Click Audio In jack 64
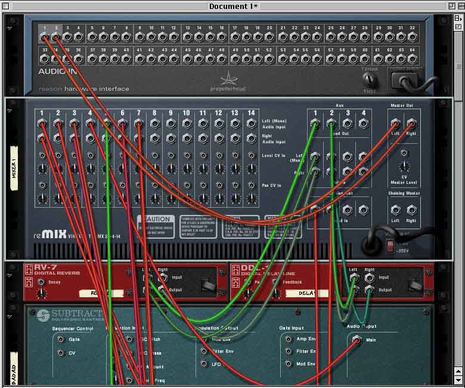 [x=412, y=59]
